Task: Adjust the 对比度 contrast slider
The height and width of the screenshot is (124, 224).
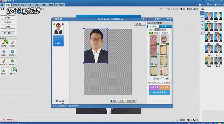Action: point(8,20)
